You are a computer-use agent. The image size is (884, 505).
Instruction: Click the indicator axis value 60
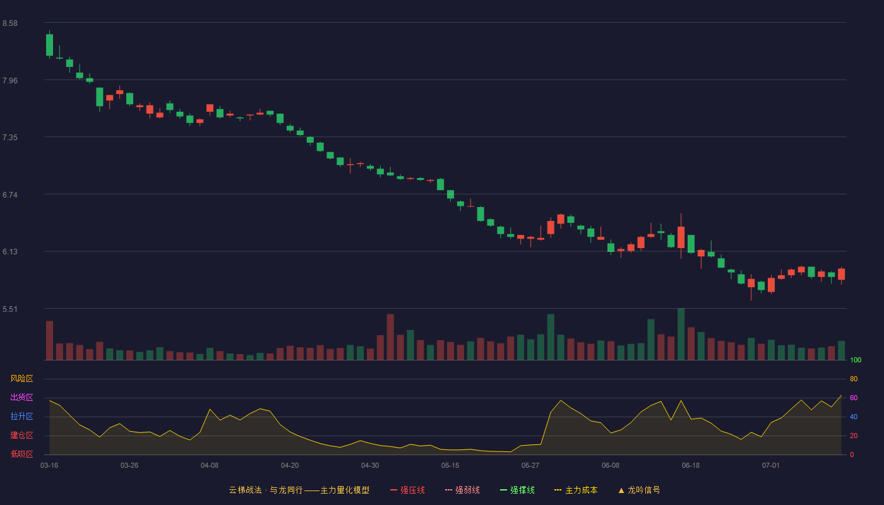tap(854, 398)
